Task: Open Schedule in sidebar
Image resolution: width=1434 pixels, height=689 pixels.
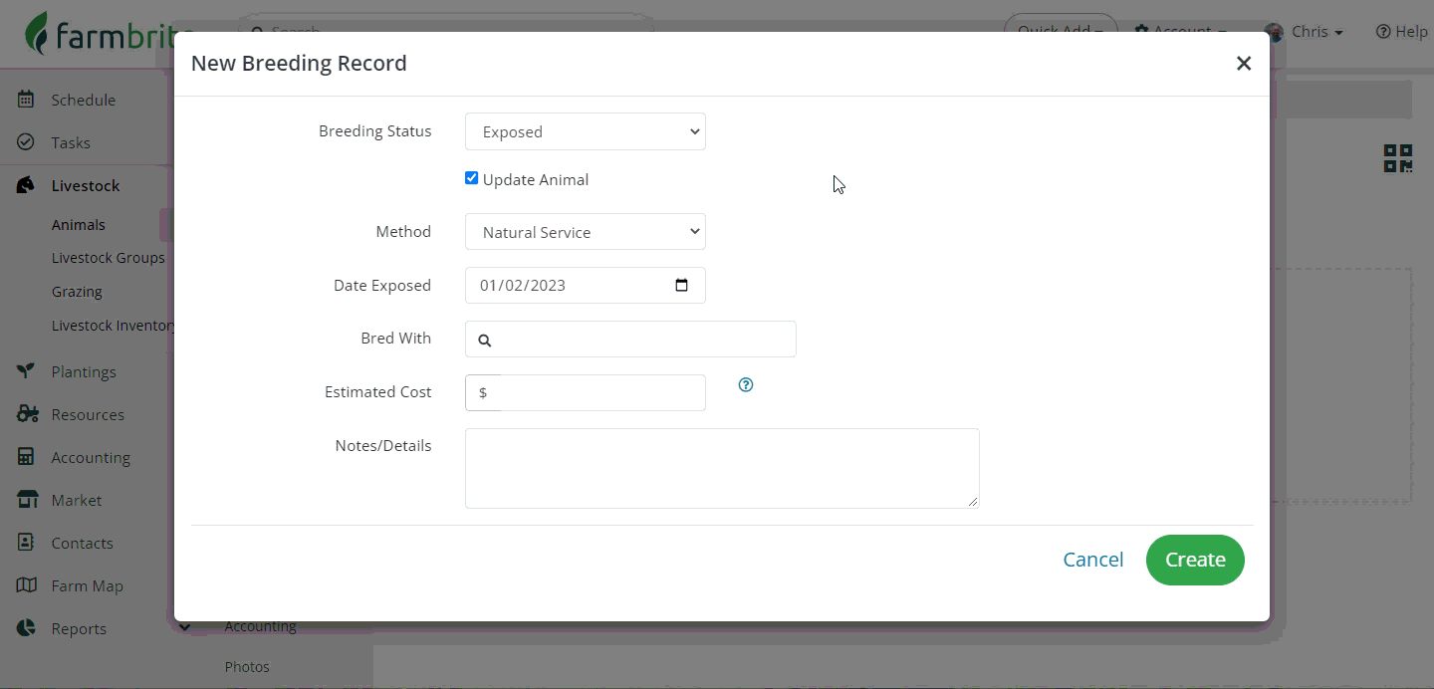Action: (84, 100)
